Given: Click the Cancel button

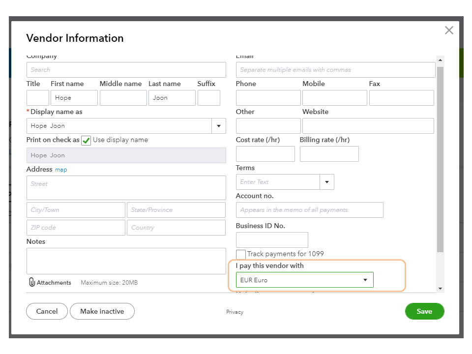Looking at the screenshot, I should click(47, 311).
